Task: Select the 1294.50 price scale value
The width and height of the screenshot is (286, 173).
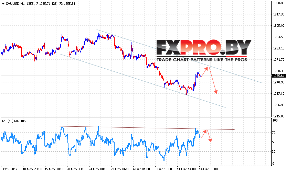Action: 279,37
